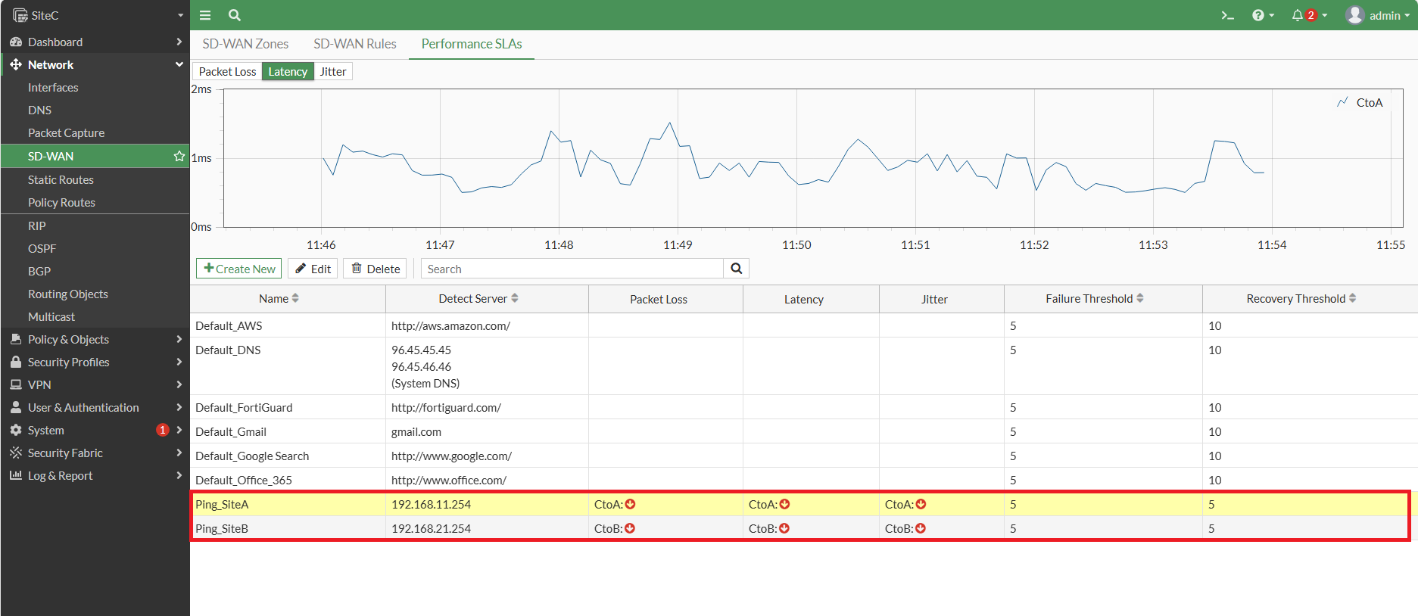1418x616 pixels.
Task: Open the notifications bell icon
Action: click(x=1309, y=15)
